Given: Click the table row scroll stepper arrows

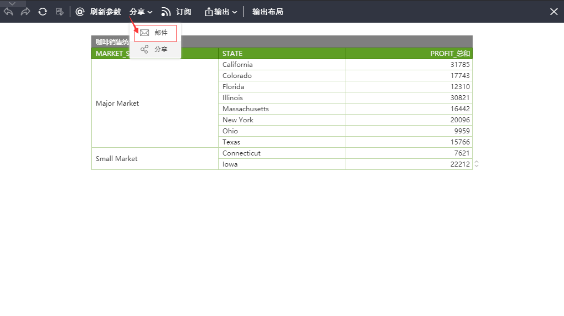Looking at the screenshot, I should 476,164.
